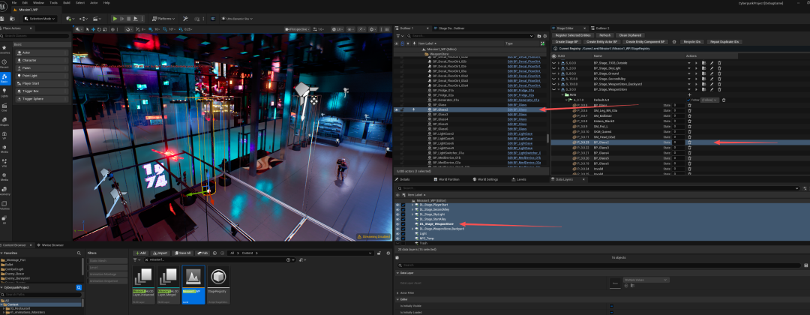810x315 pixels.
Task: Click the delete icon on BP_Glass2 stage row
Action: [x=690, y=142]
